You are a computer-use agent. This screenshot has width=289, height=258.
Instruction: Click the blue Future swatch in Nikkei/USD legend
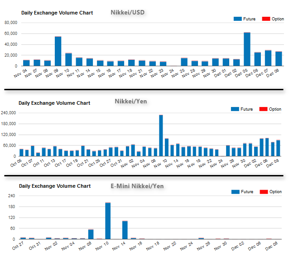click(238, 19)
